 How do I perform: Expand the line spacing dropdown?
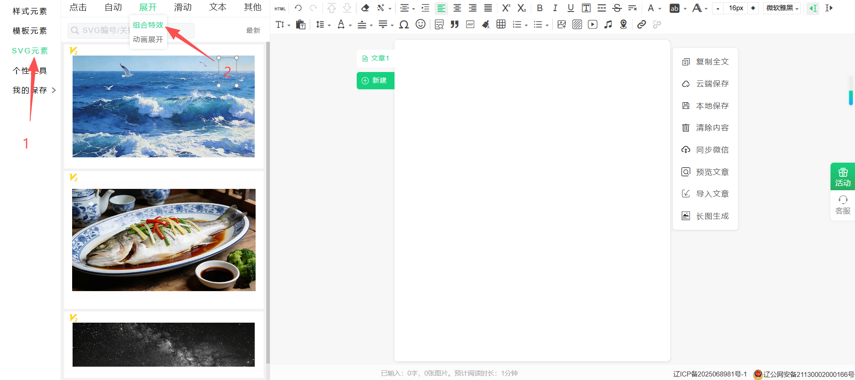(x=323, y=24)
